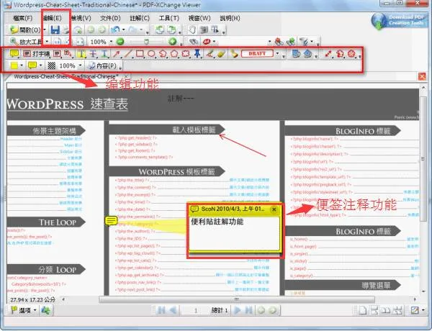Select the Polygon Line tool
The image size is (432, 331).
click(x=163, y=53)
